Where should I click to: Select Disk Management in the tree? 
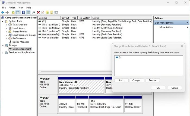pos(20,49)
